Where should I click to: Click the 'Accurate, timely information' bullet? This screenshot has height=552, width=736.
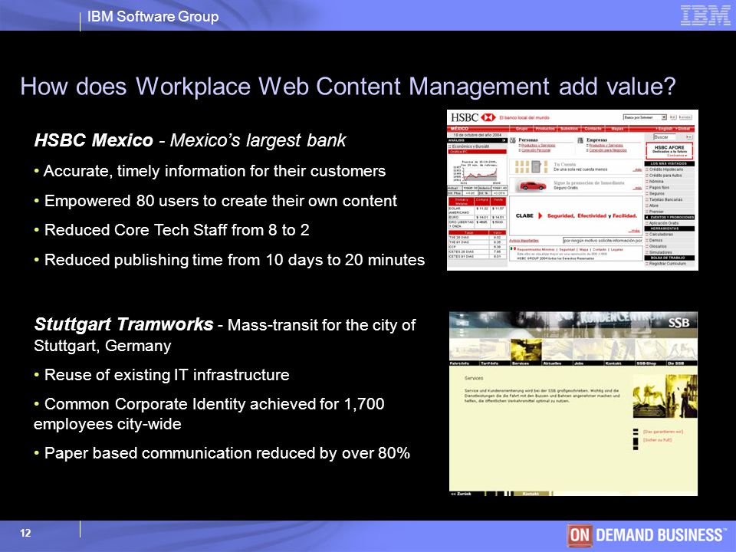click(x=210, y=171)
